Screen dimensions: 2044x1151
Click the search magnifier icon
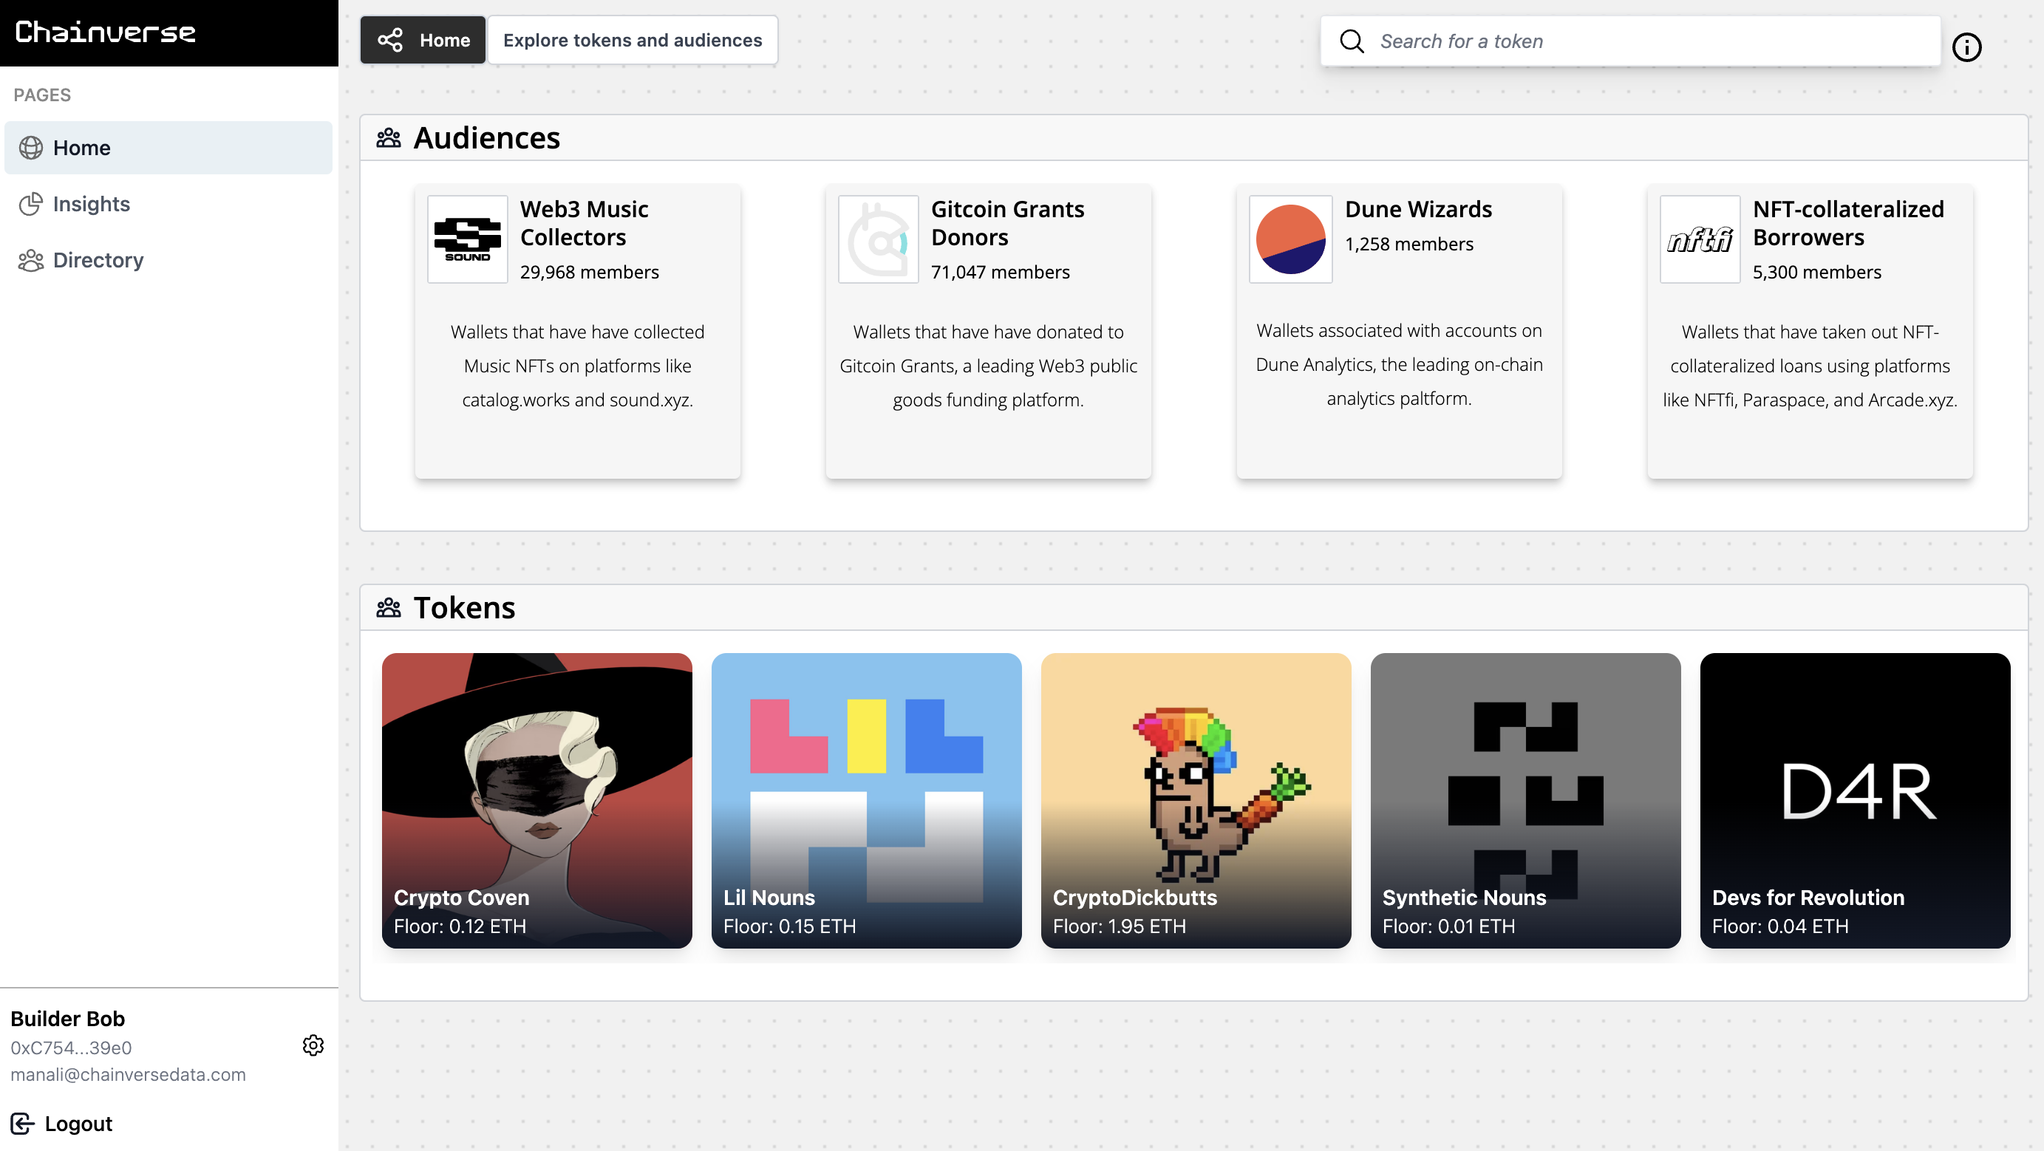click(1352, 41)
